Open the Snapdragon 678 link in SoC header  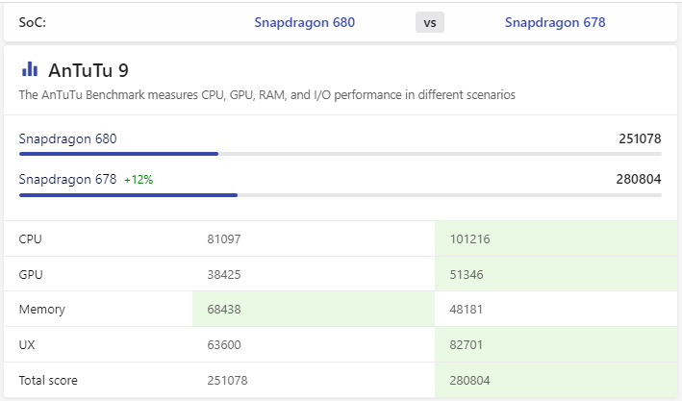(555, 22)
